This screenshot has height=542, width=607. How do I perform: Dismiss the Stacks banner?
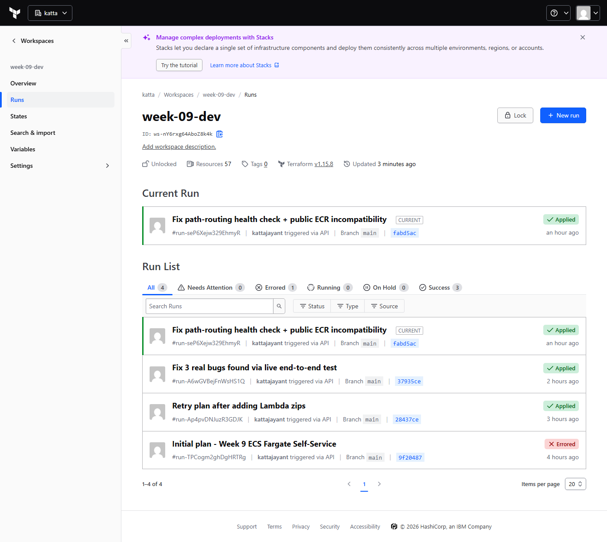(x=583, y=37)
